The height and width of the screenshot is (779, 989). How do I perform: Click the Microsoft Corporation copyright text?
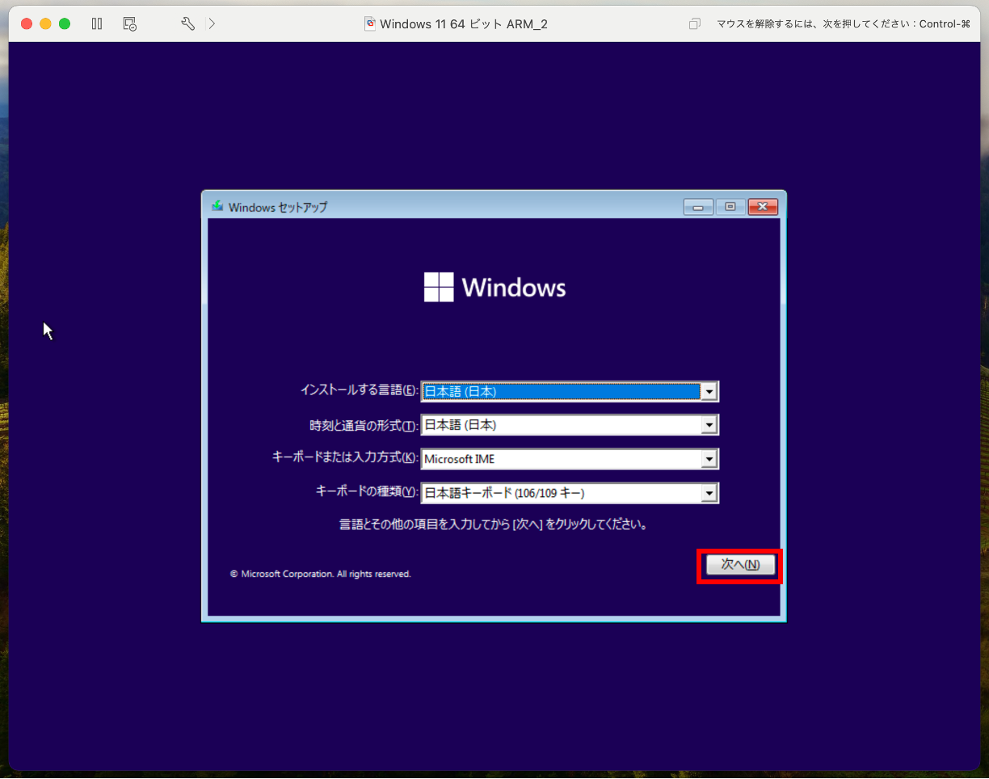(321, 574)
